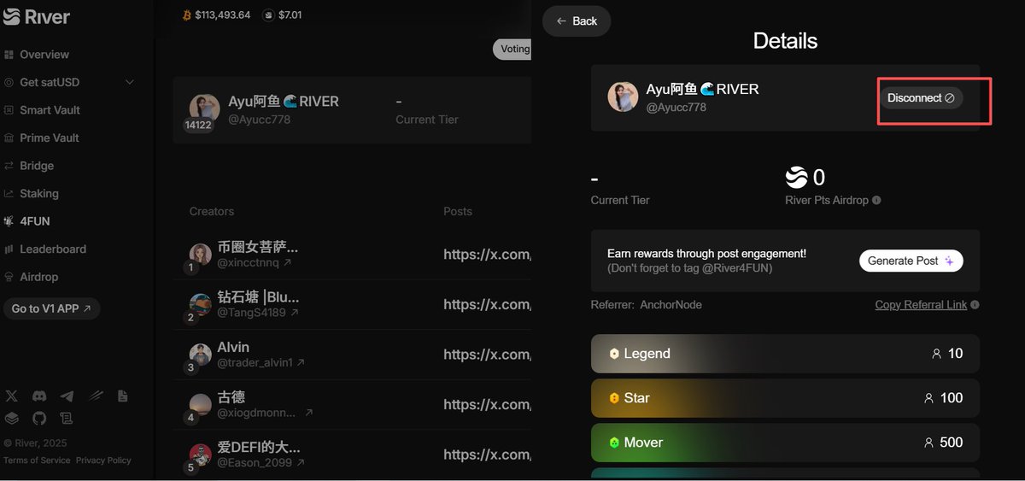Click the Go to V1 APP button
The width and height of the screenshot is (1025, 481).
point(51,308)
